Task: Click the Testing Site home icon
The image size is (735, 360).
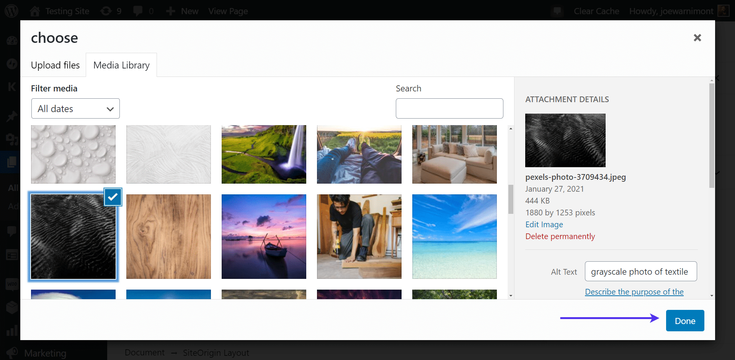Action: (35, 11)
